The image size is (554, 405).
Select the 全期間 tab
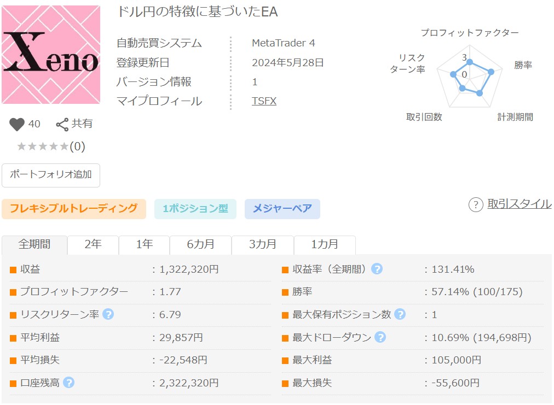[34, 244]
